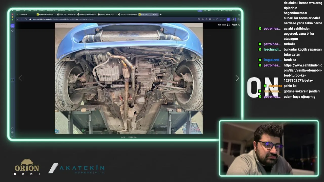This screenshot has height=182, width=324.
Task: Open a new tab with plus button
Action: click(x=160, y=14)
